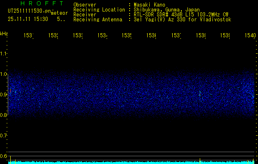The width and height of the screenshot is (258, 164).
Task: Click the 0.9 frequency axis label
Action: 4,95
